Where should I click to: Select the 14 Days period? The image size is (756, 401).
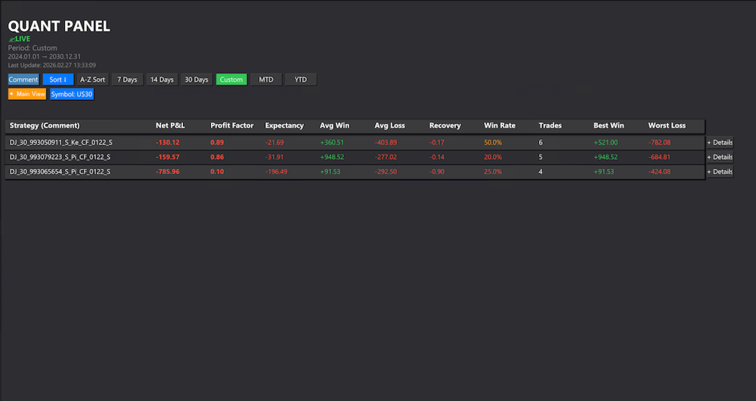tap(161, 79)
